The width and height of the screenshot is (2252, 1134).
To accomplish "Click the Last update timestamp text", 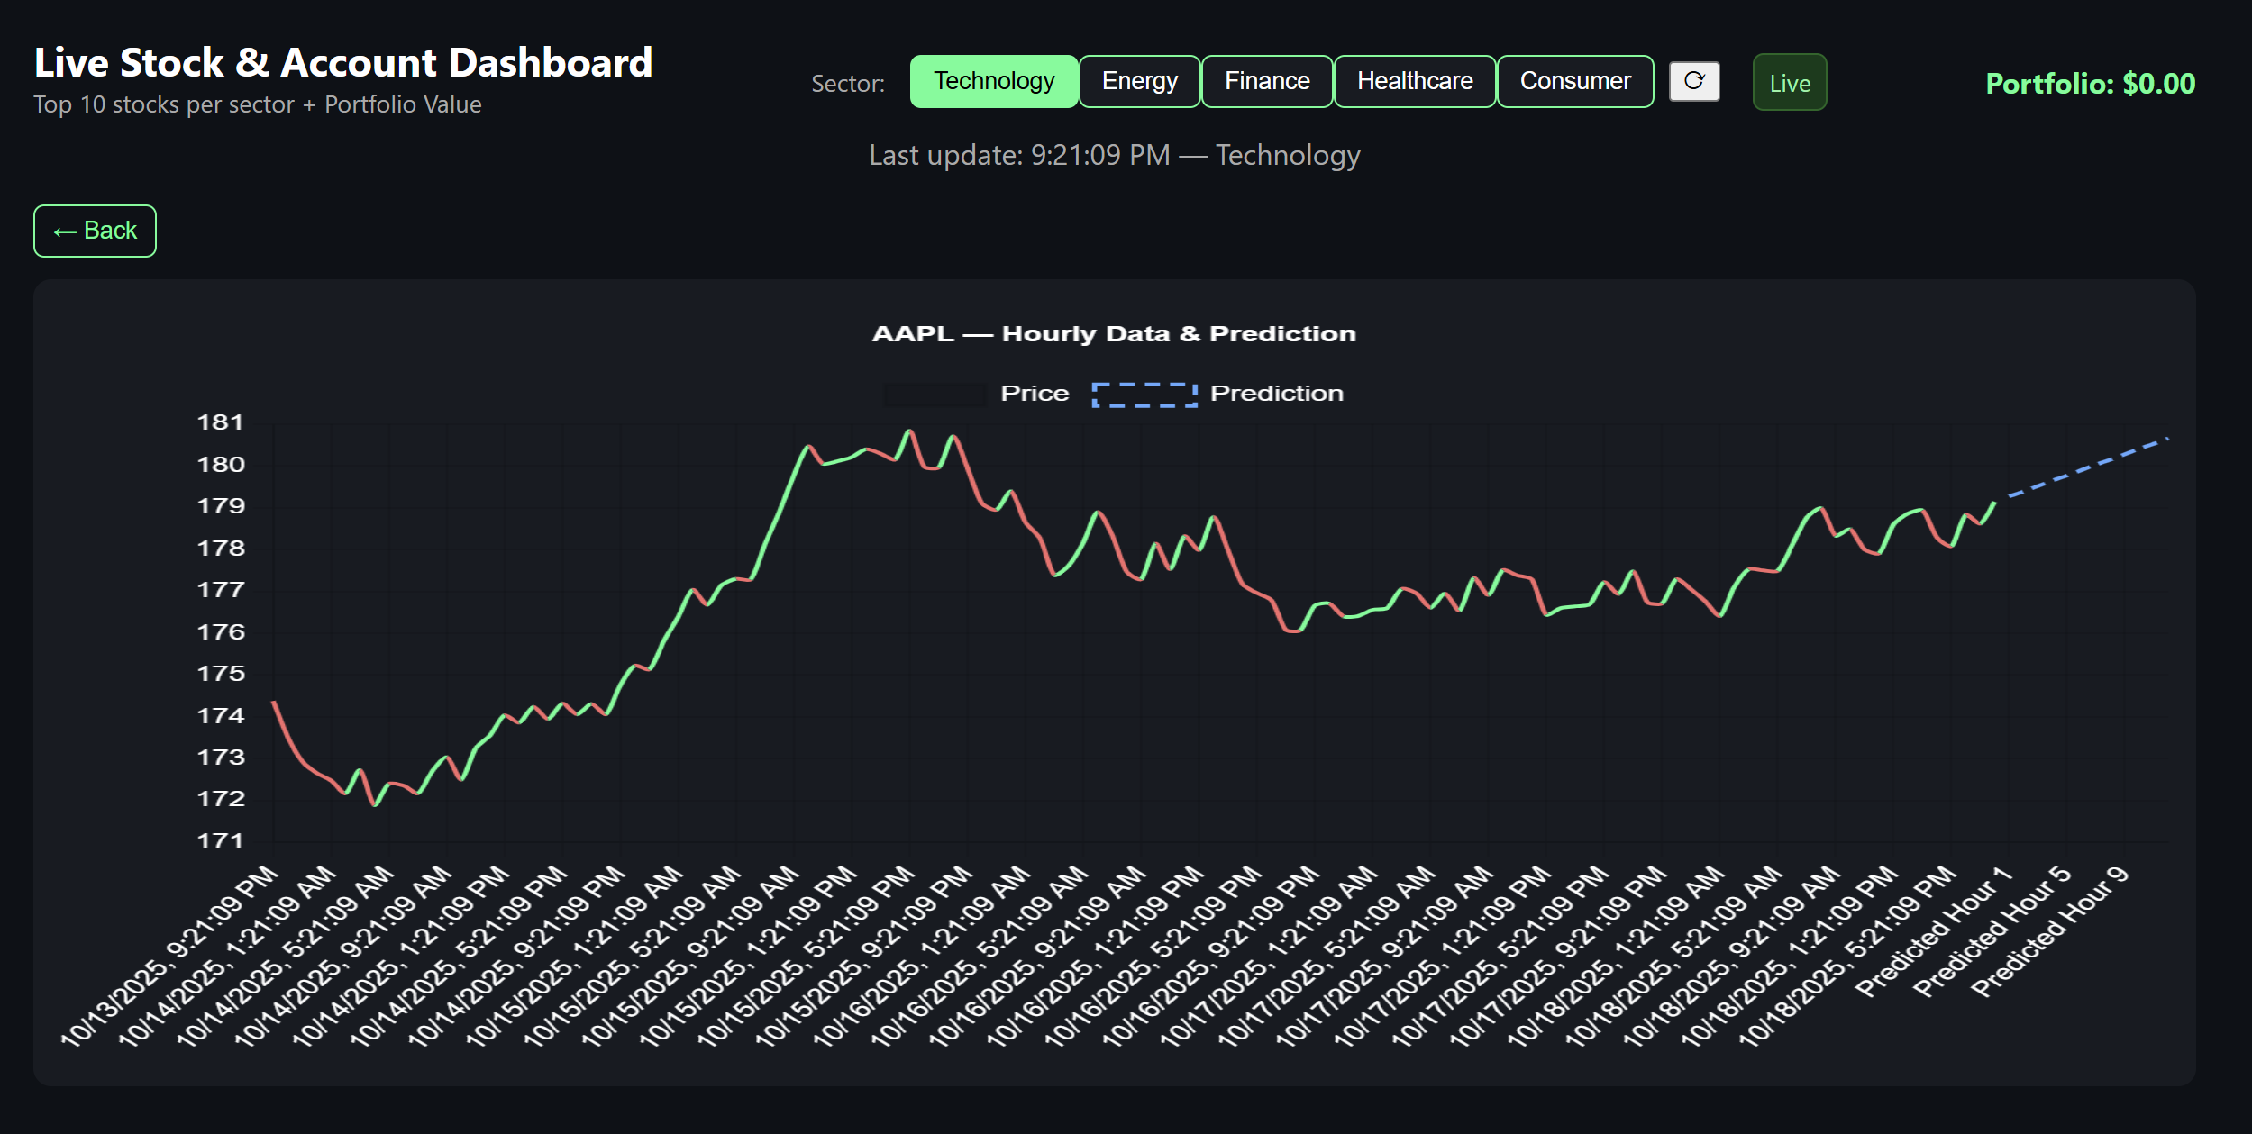I will (x=1114, y=156).
